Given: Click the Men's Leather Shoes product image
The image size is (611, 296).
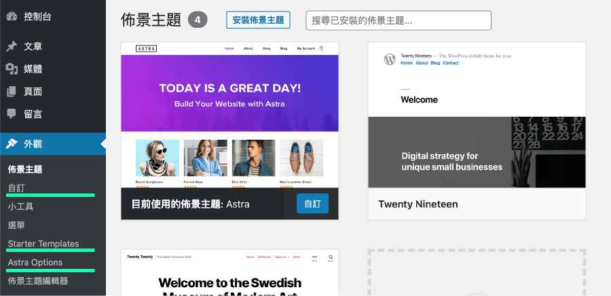Looking at the screenshot, I should point(301,158).
